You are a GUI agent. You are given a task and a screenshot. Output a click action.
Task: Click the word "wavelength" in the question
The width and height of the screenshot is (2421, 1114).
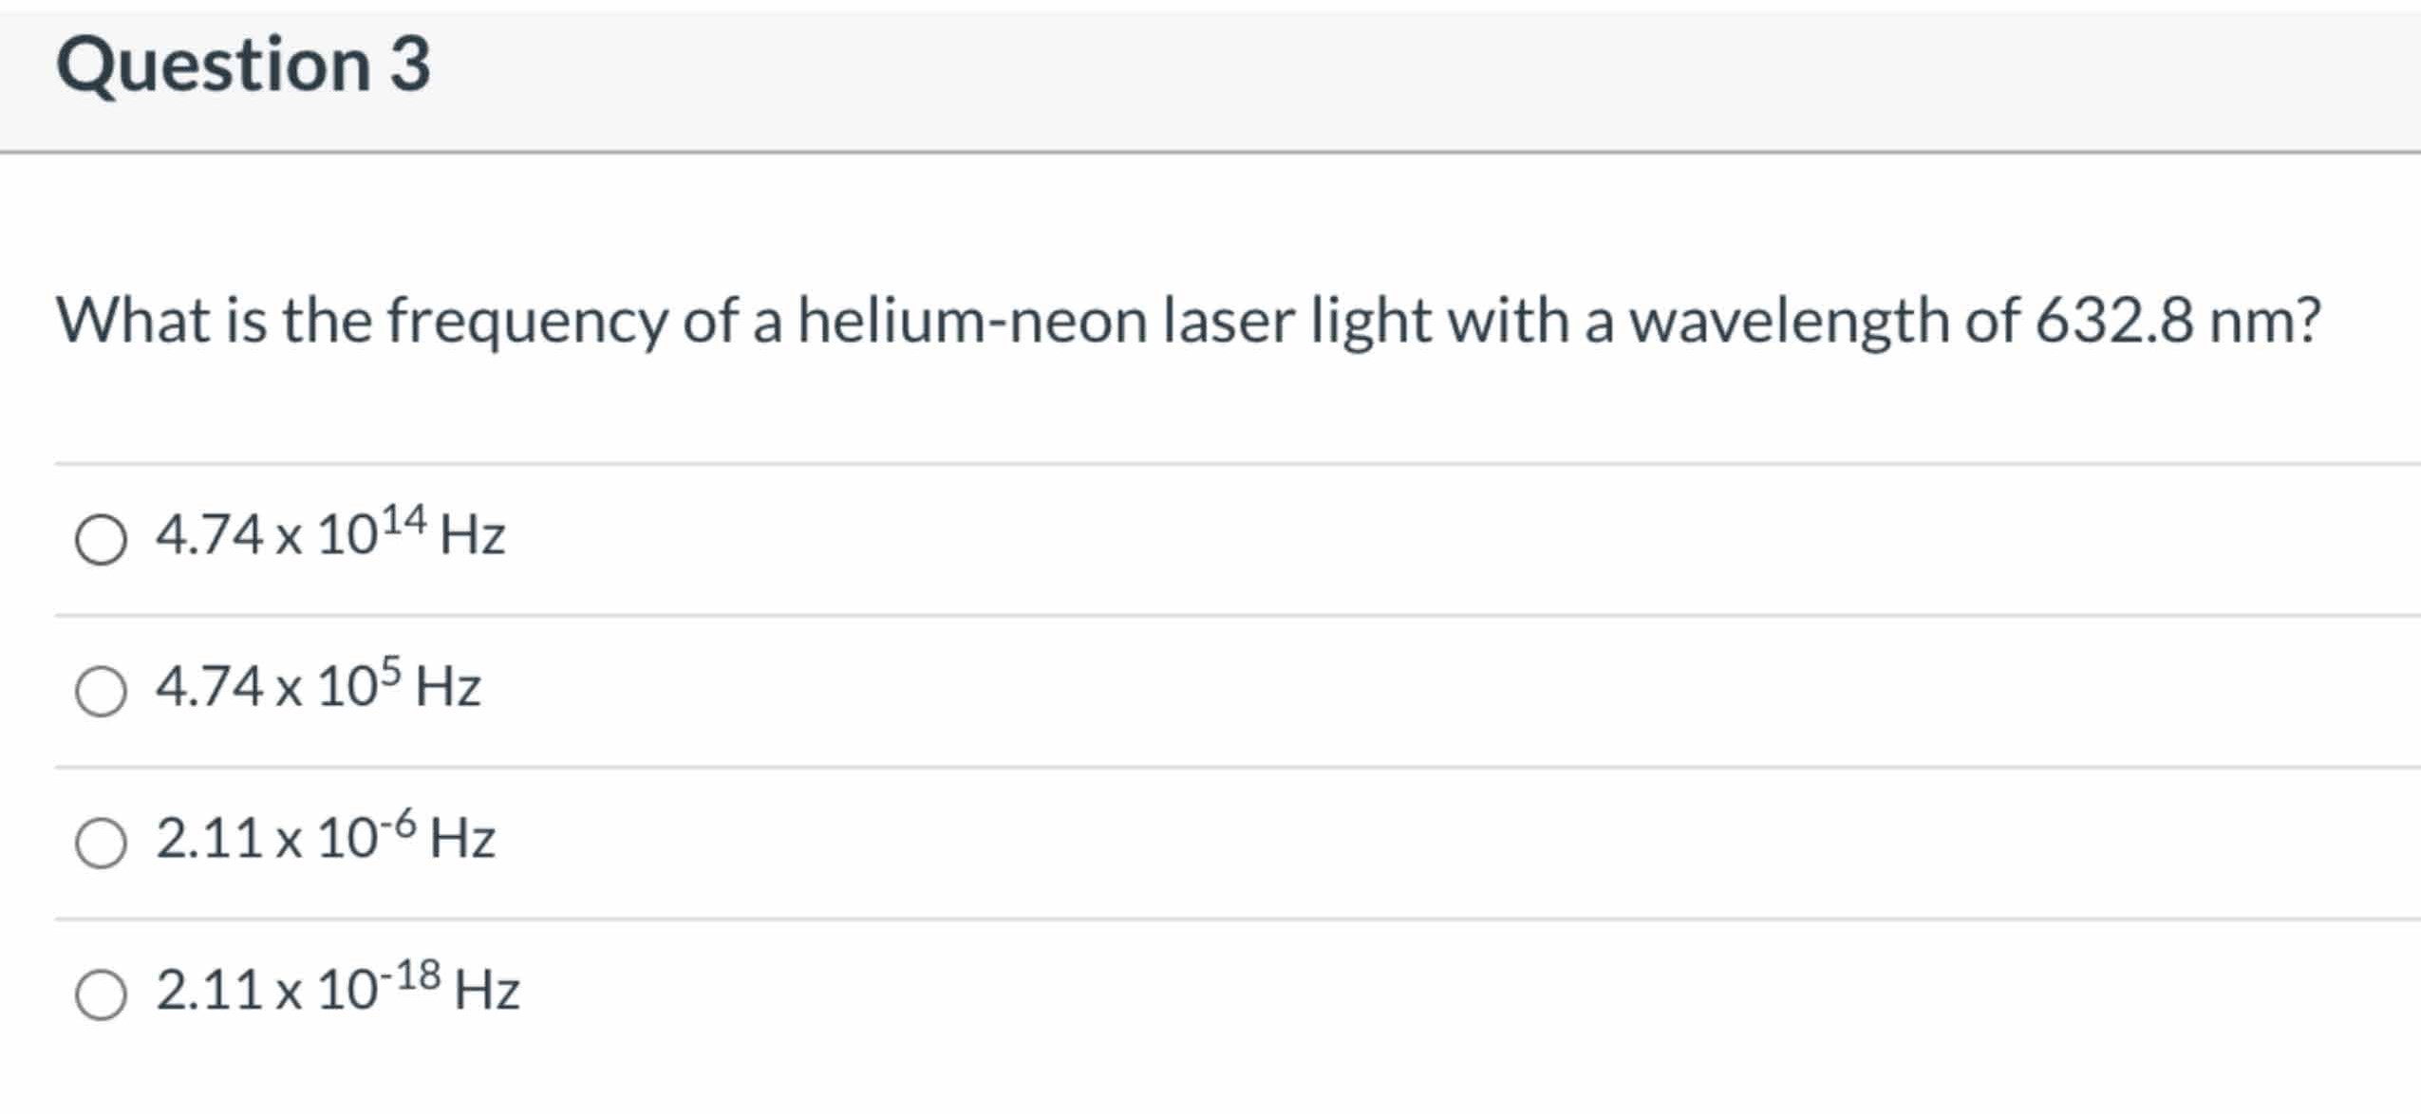1789,321
